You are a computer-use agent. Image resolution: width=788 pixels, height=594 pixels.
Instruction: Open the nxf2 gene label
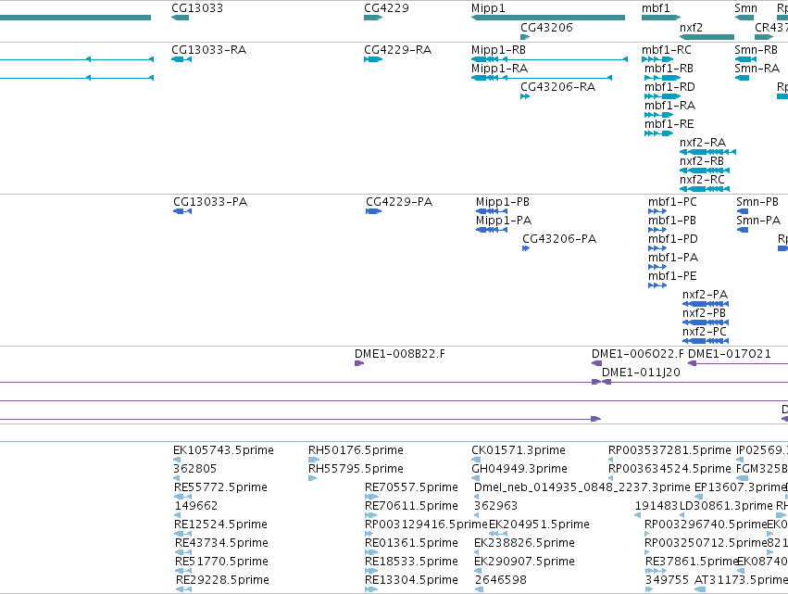click(691, 28)
